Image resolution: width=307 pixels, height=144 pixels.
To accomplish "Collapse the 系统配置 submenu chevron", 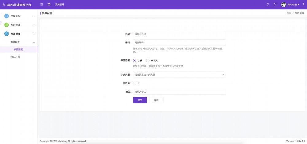I will click(x=34, y=42).
